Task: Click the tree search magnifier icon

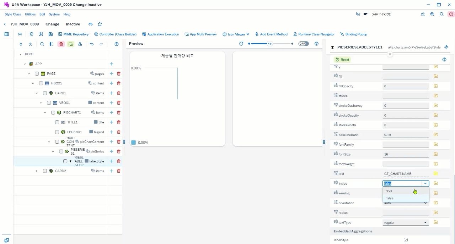Action: 42,44
